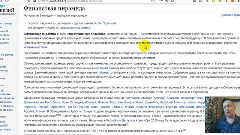
Task: Open the 'Франция' country link
Action: click(x=171, y=107)
